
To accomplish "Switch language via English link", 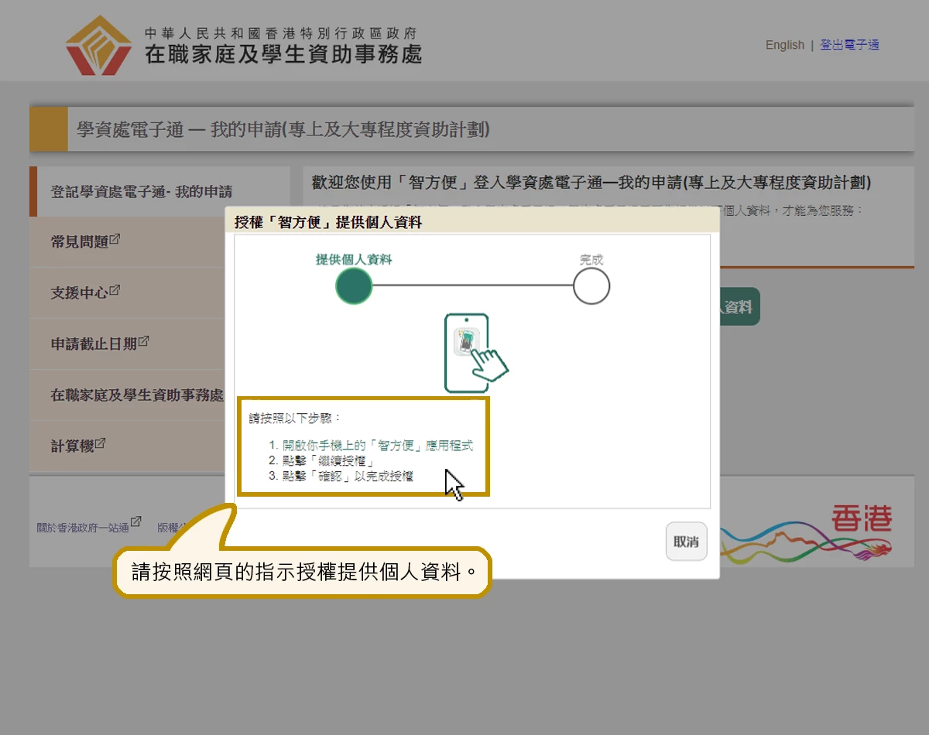I will (785, 45).
